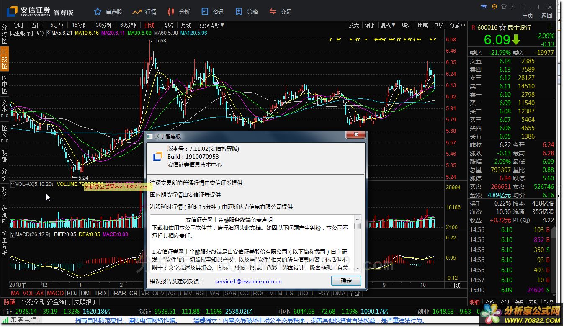Open the 财务 sidebar view
This screenshot has height=327, width=564.
[4, 193]
